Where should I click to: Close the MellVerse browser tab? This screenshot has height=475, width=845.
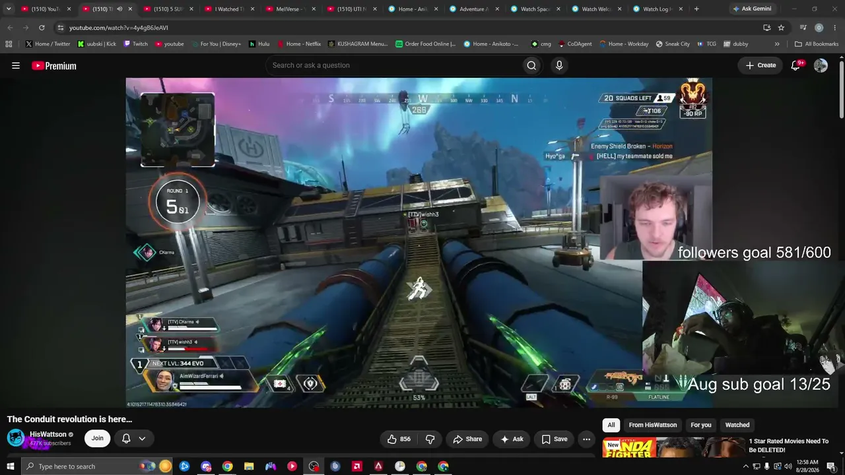pyautogui.click(x=314, y=9)
